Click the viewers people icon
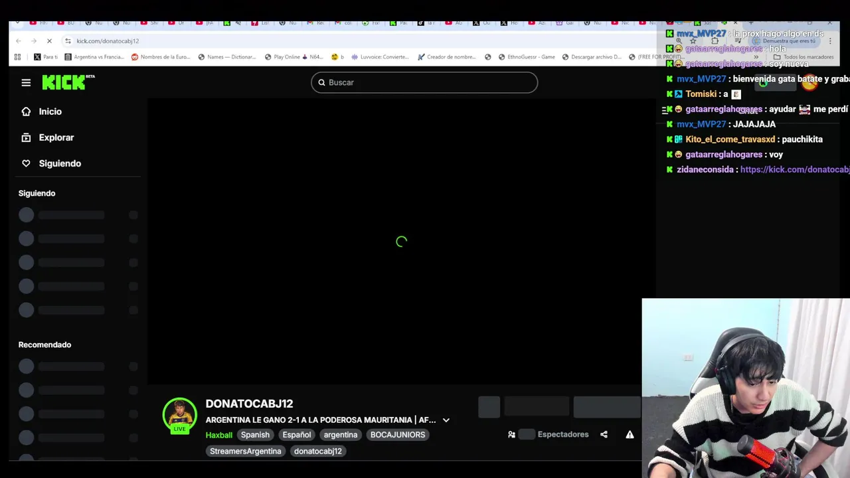Viewport: 850px width, 478px height. click(511, 435)
